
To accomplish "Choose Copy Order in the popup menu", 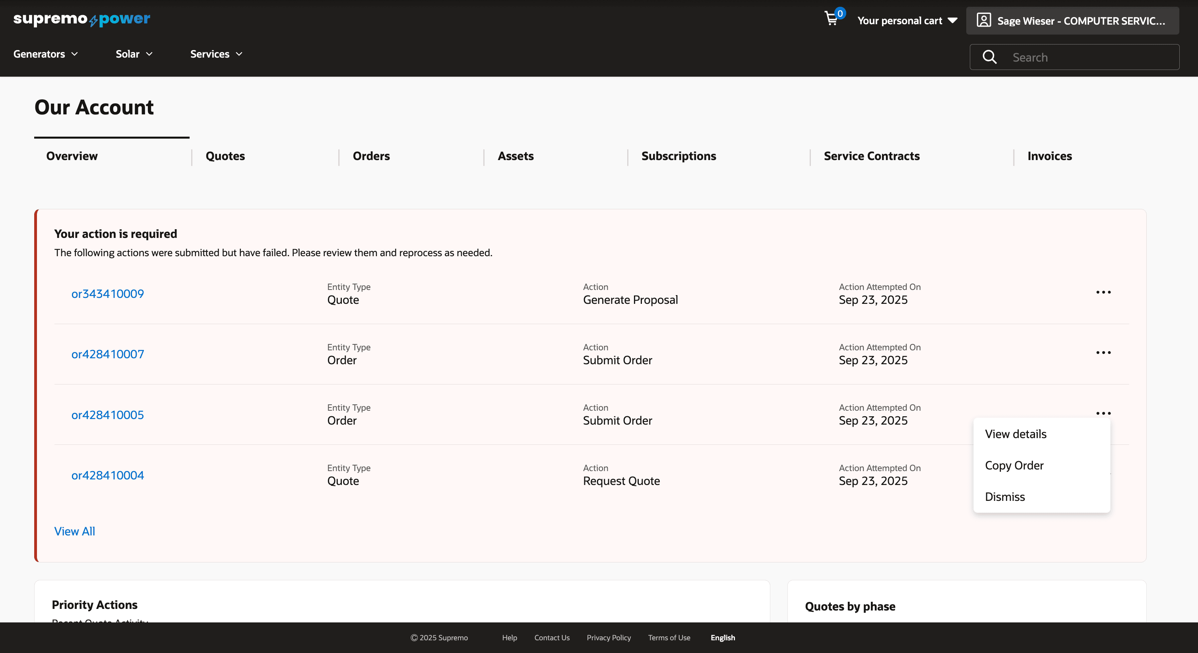I will 1014,466.
